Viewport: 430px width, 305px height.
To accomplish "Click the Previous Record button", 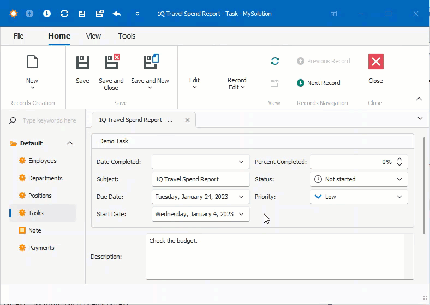I will point(323,61).
